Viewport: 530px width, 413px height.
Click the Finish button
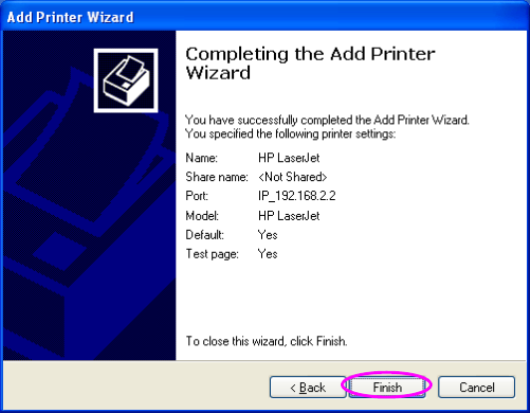[387, 387]
